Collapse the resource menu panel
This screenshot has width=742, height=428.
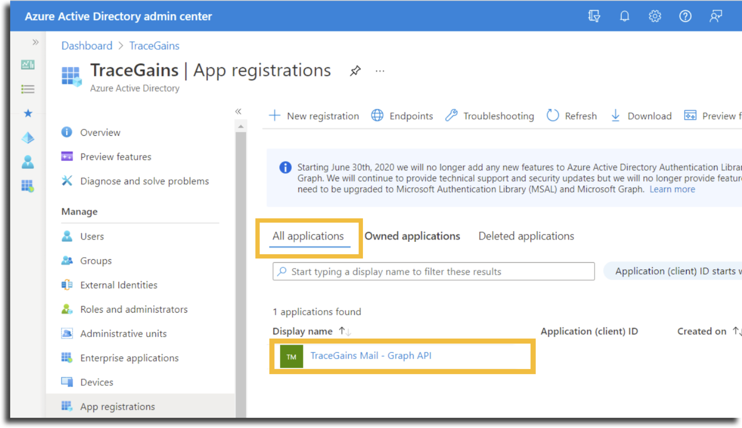[x=238, y=111]
